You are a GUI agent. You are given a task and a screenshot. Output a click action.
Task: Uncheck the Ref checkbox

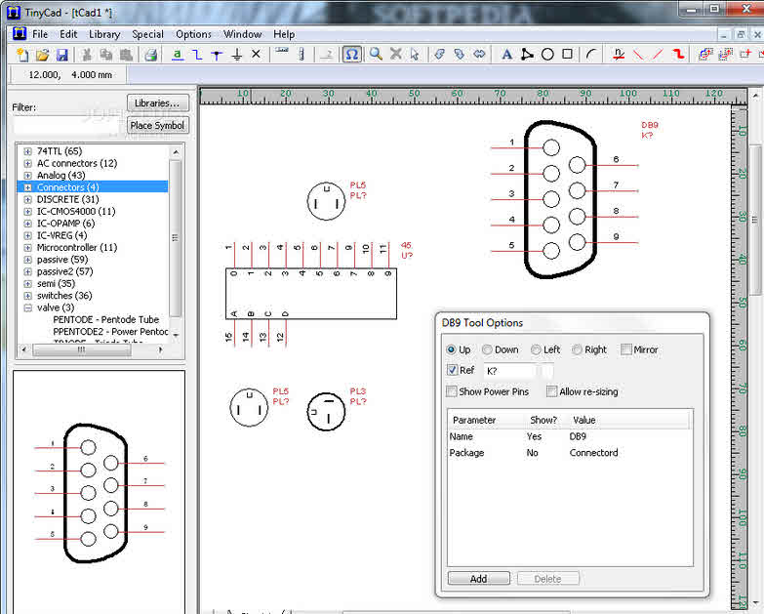452,370
